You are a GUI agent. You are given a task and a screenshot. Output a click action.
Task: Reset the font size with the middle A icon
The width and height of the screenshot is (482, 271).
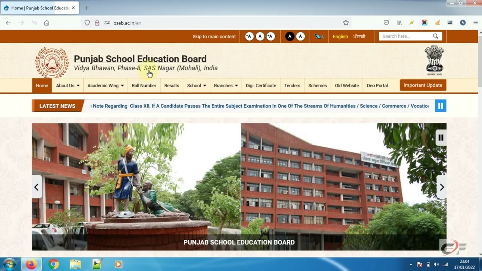pos(260,37)
